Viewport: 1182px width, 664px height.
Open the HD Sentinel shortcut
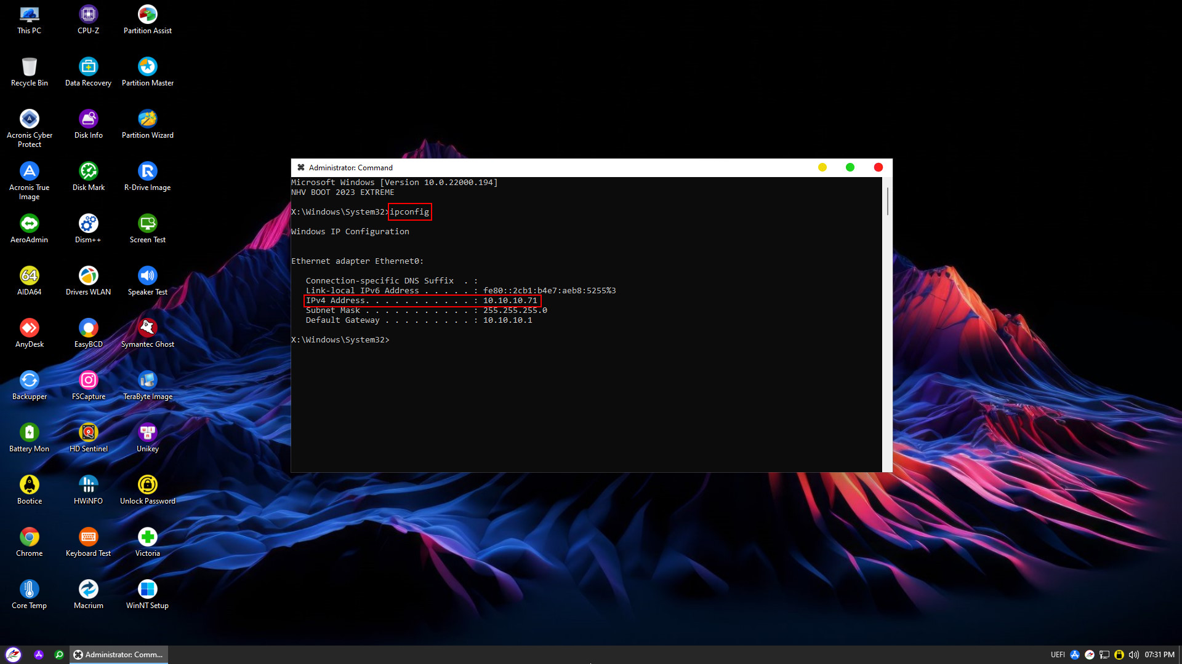pos(88,433)
